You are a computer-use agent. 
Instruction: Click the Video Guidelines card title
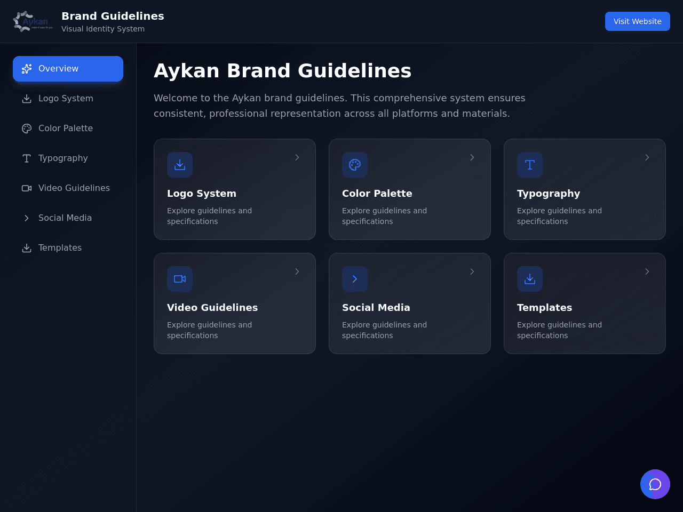[x=212, y=308]
